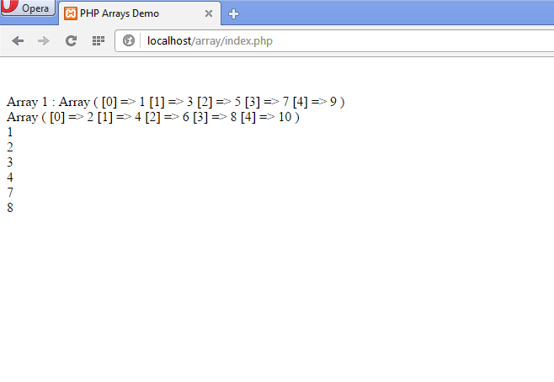Close the PHP Arrays Demo tab

[x=209, y=13]
